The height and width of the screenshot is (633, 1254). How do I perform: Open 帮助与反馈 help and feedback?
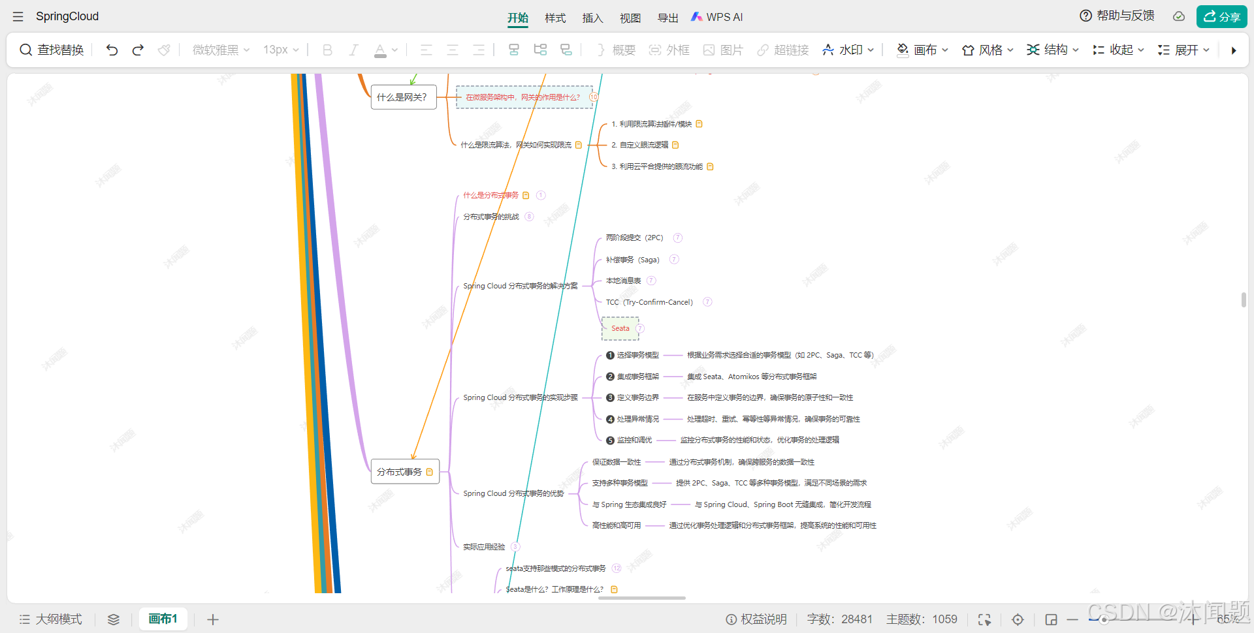pos(1117,16)
